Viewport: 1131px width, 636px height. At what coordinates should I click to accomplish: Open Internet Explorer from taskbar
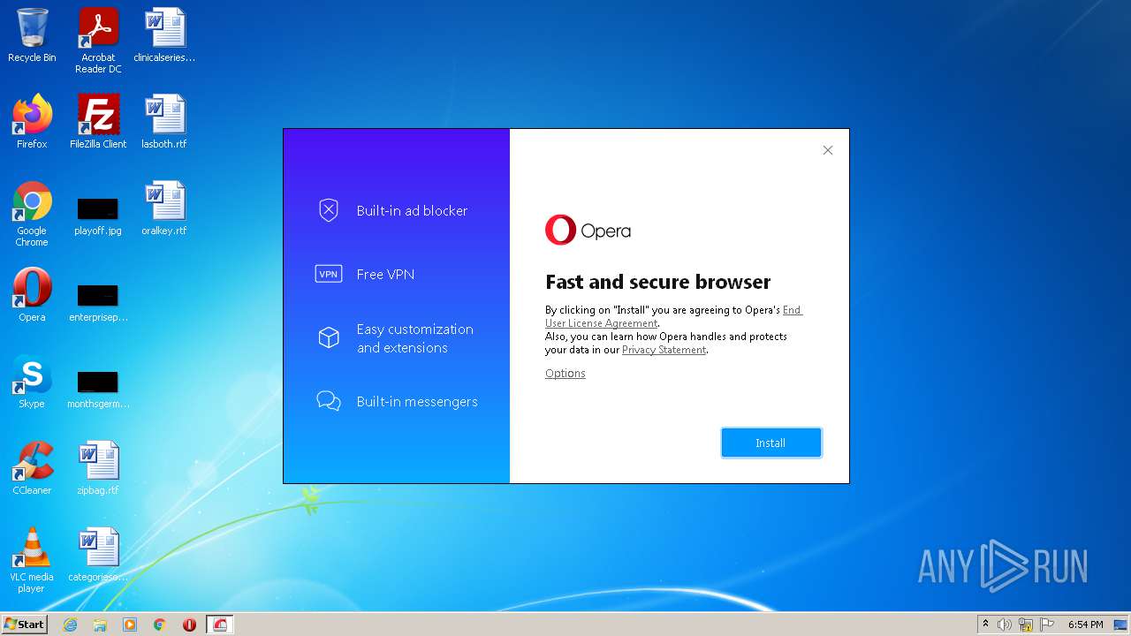70,625
